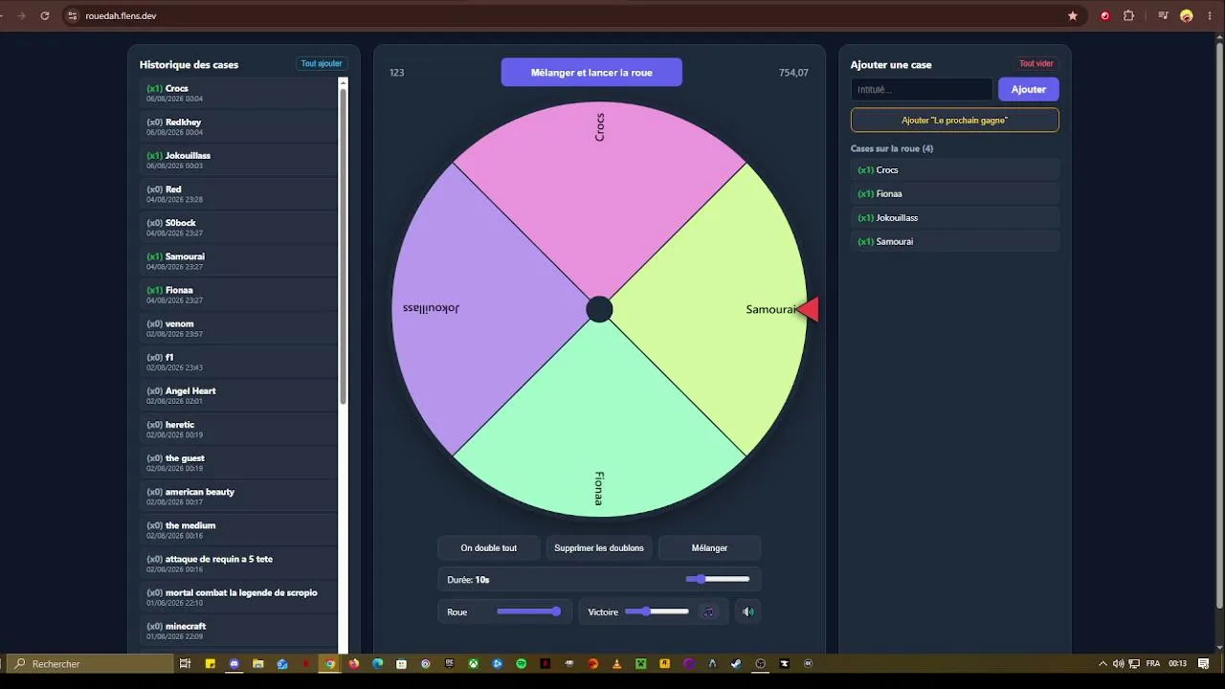This screenshot has width=1225, height=689.
Task: Open Discord from the taskbar
Action: [x=234, y=663]
